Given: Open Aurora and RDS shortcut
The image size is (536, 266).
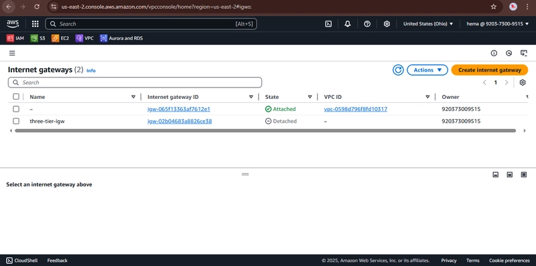Looking at the screenshot, I should point(121,38).
